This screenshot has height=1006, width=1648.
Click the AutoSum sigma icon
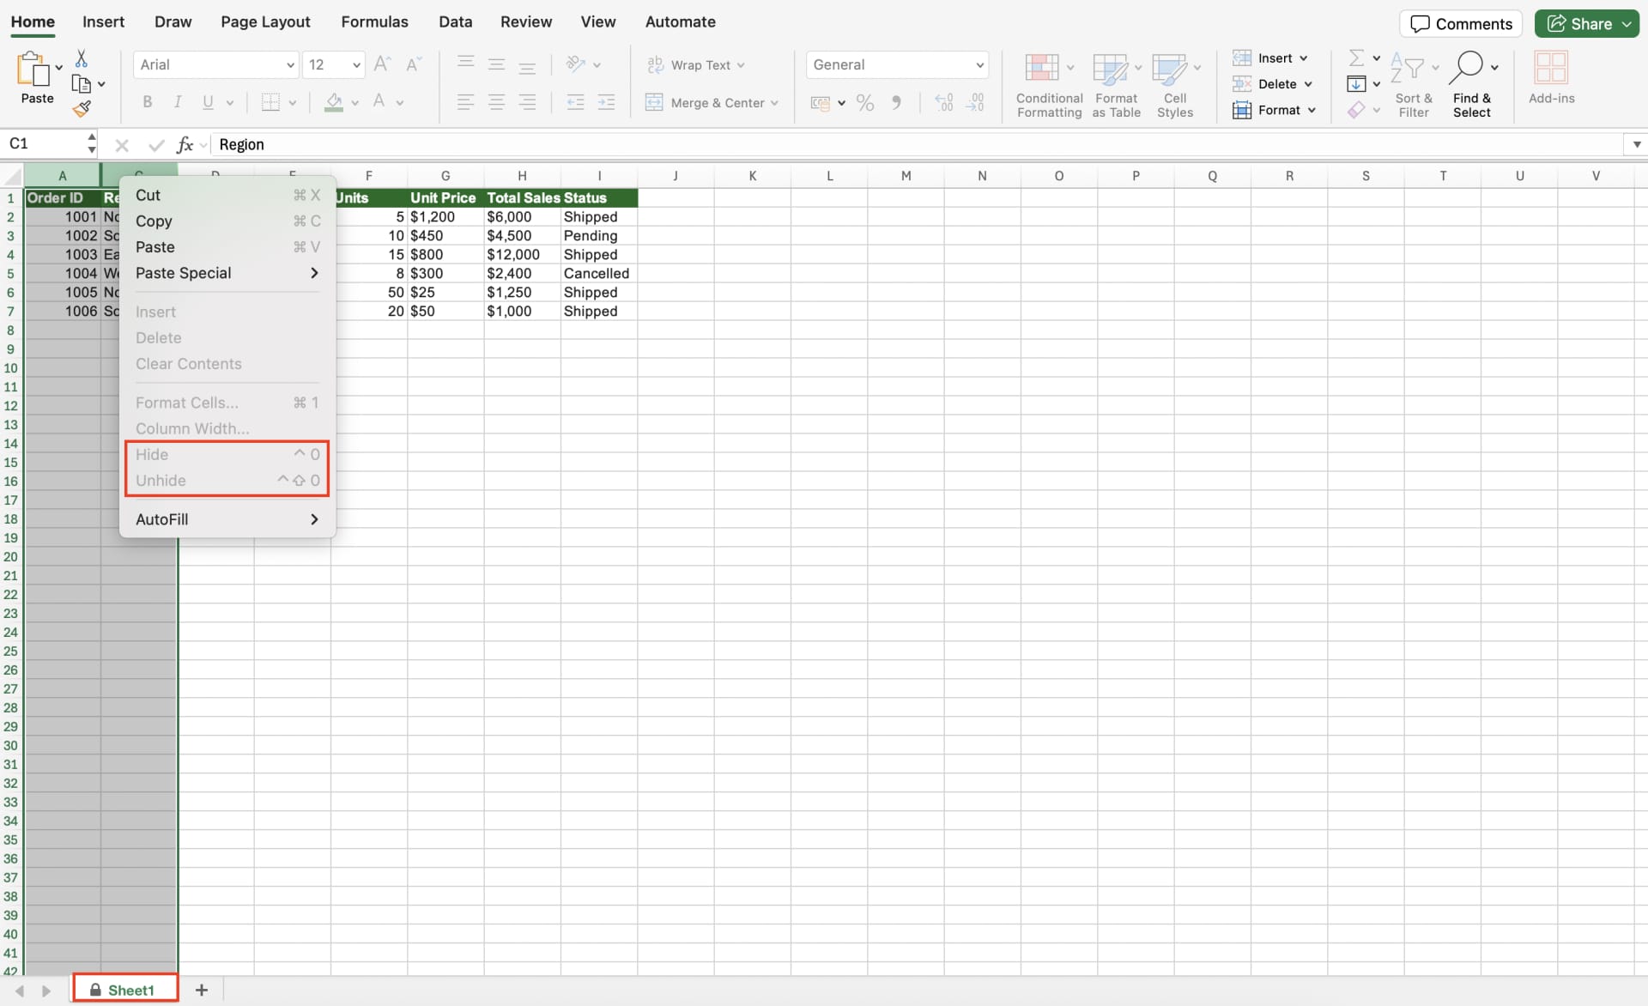click(1356, 58)
